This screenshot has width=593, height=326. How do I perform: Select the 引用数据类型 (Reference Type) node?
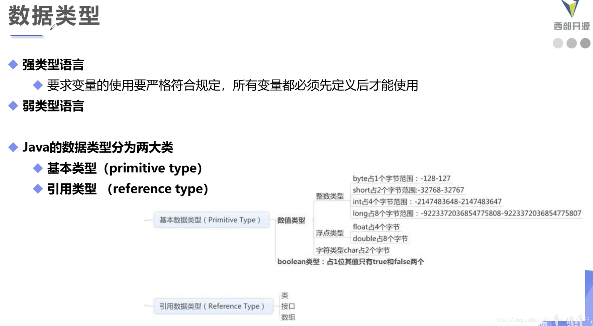213,306
